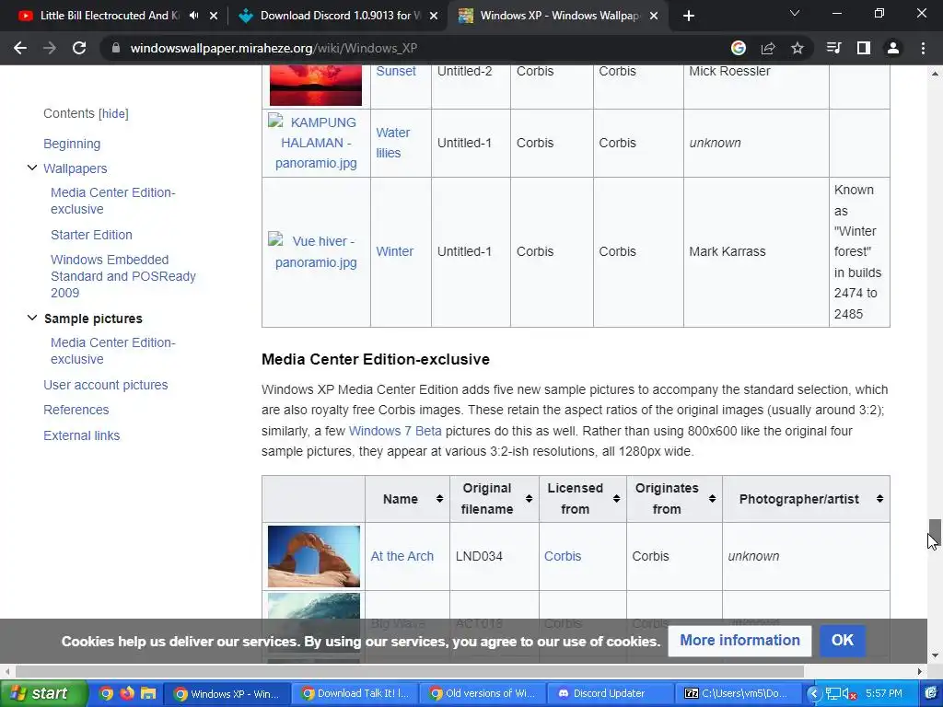Share this page using the share icon
Image resolution: width=943 pixels, height=707 pixels.
[x=768, y=48]
